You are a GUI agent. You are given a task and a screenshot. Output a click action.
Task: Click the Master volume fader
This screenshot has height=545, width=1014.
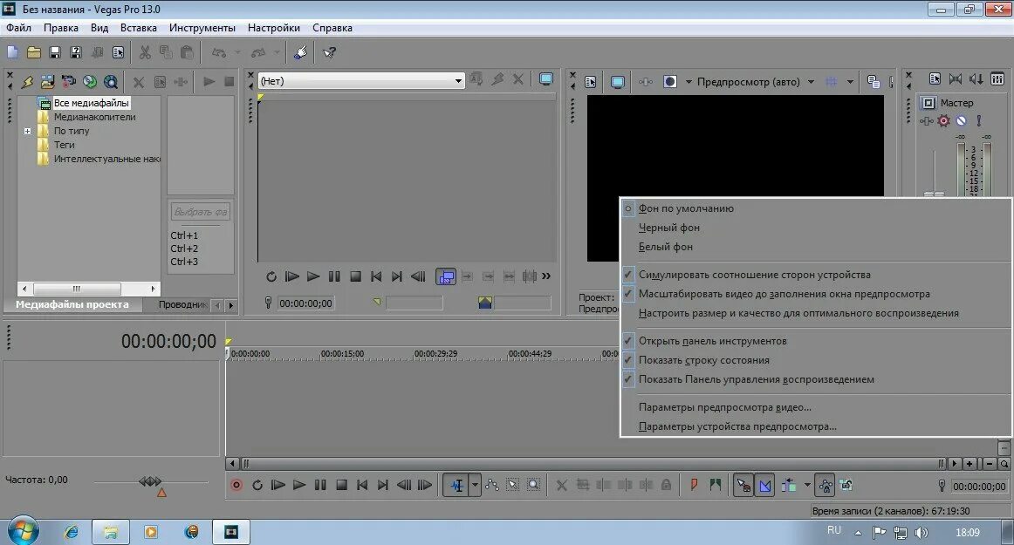tap(934, 194)
